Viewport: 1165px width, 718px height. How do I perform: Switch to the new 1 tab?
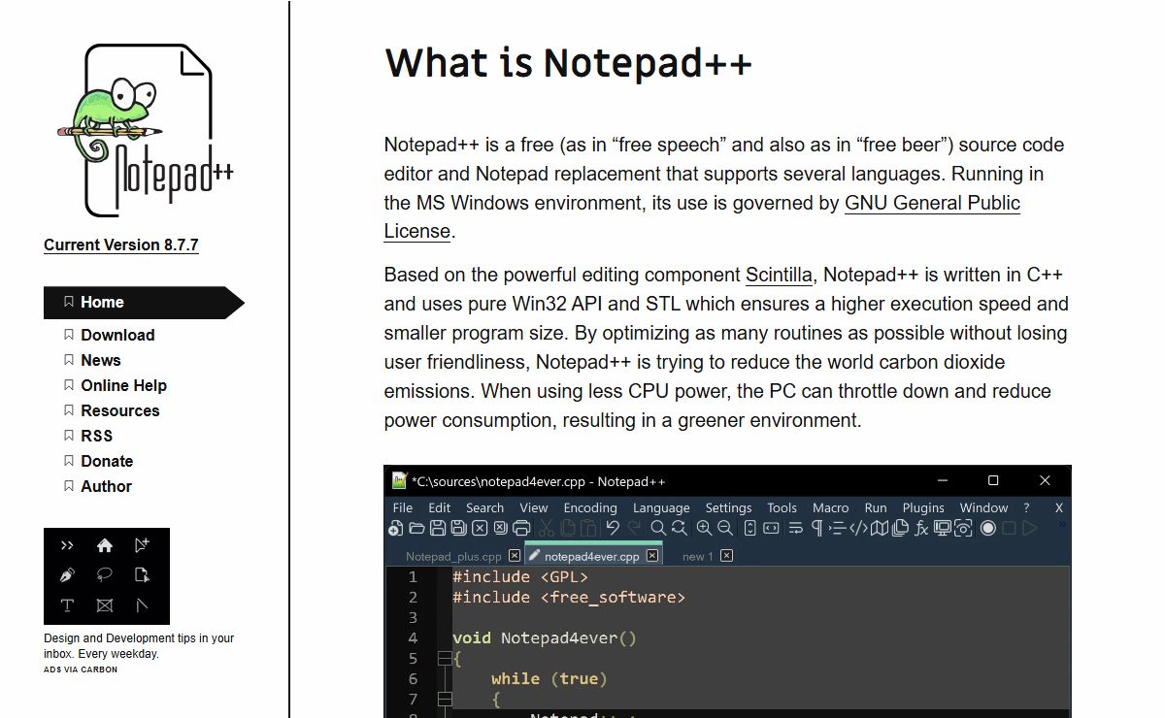pyautogui.click(x=698, y=556)
